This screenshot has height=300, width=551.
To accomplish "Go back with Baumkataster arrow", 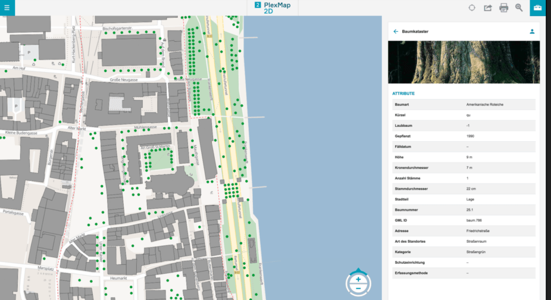I will 396,32.
